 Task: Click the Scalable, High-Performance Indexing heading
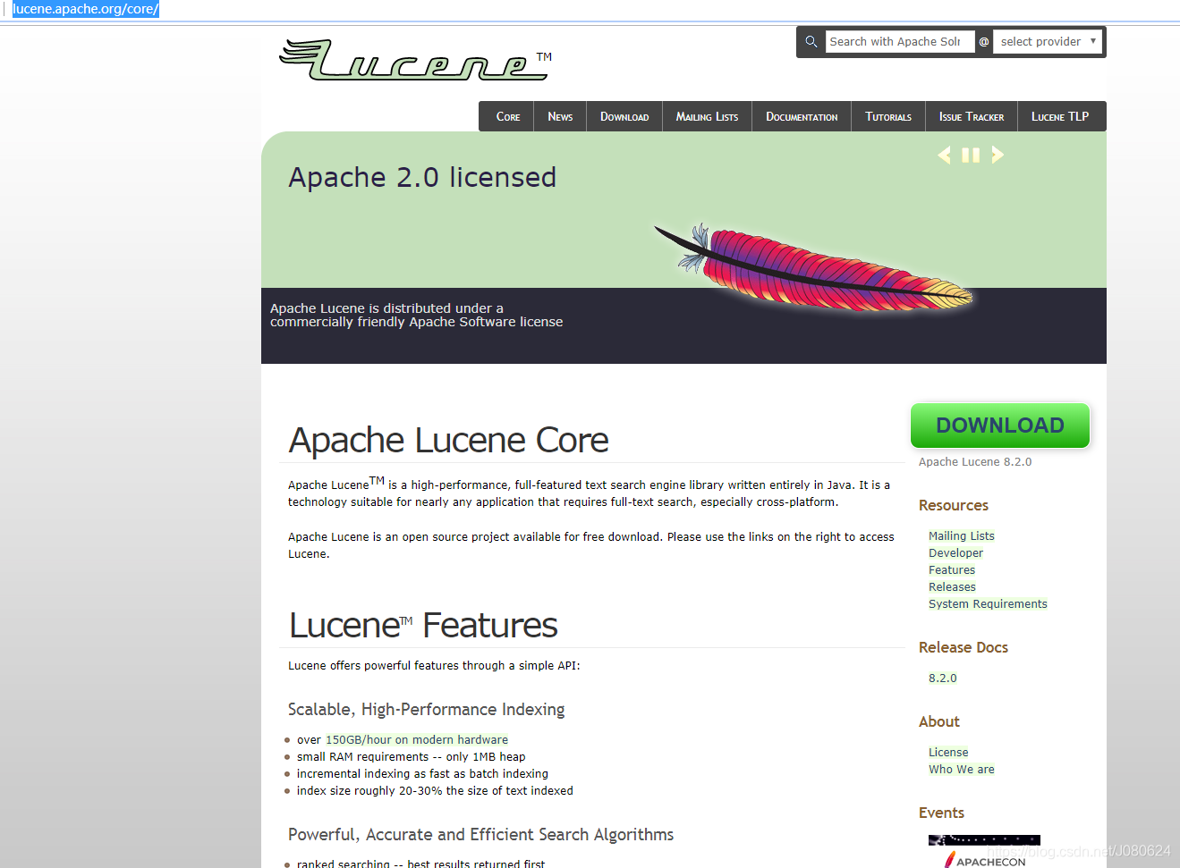(x=427, y=709)
